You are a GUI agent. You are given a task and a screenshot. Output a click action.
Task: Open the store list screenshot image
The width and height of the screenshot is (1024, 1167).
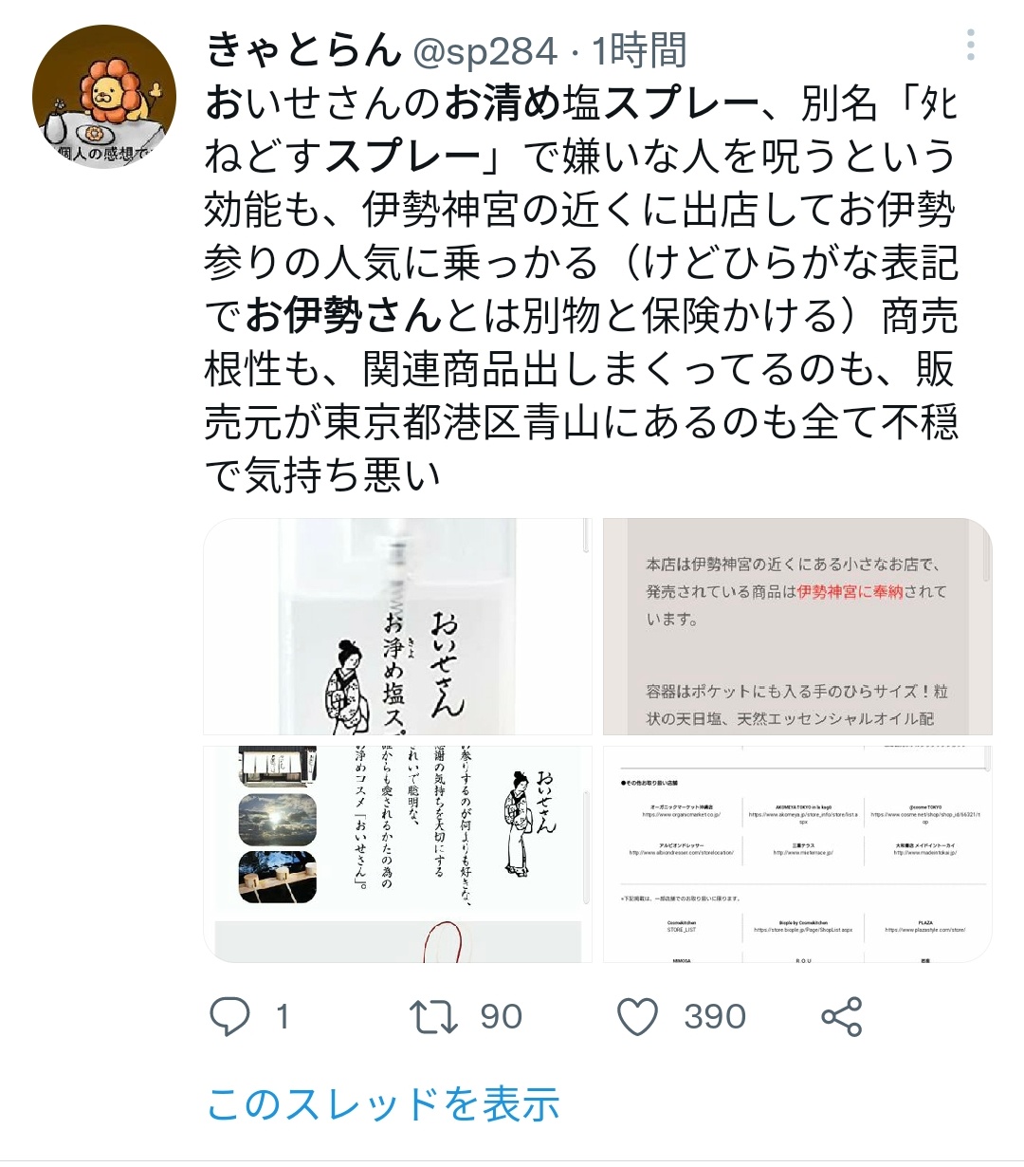click(796, 854)
